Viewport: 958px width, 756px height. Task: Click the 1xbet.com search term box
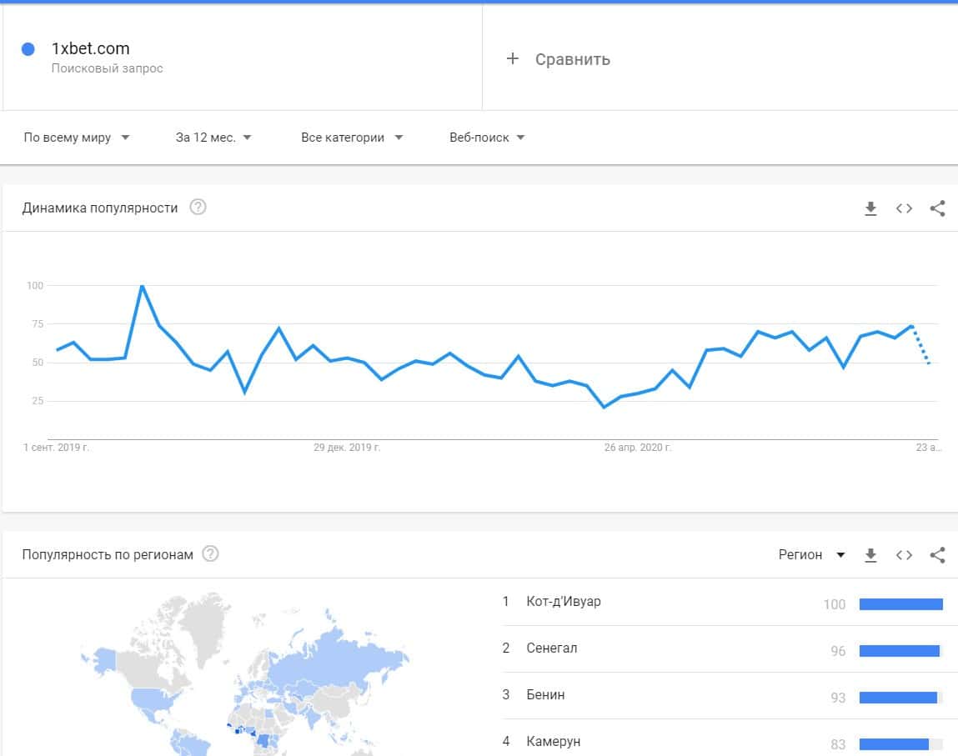(242, 57)
